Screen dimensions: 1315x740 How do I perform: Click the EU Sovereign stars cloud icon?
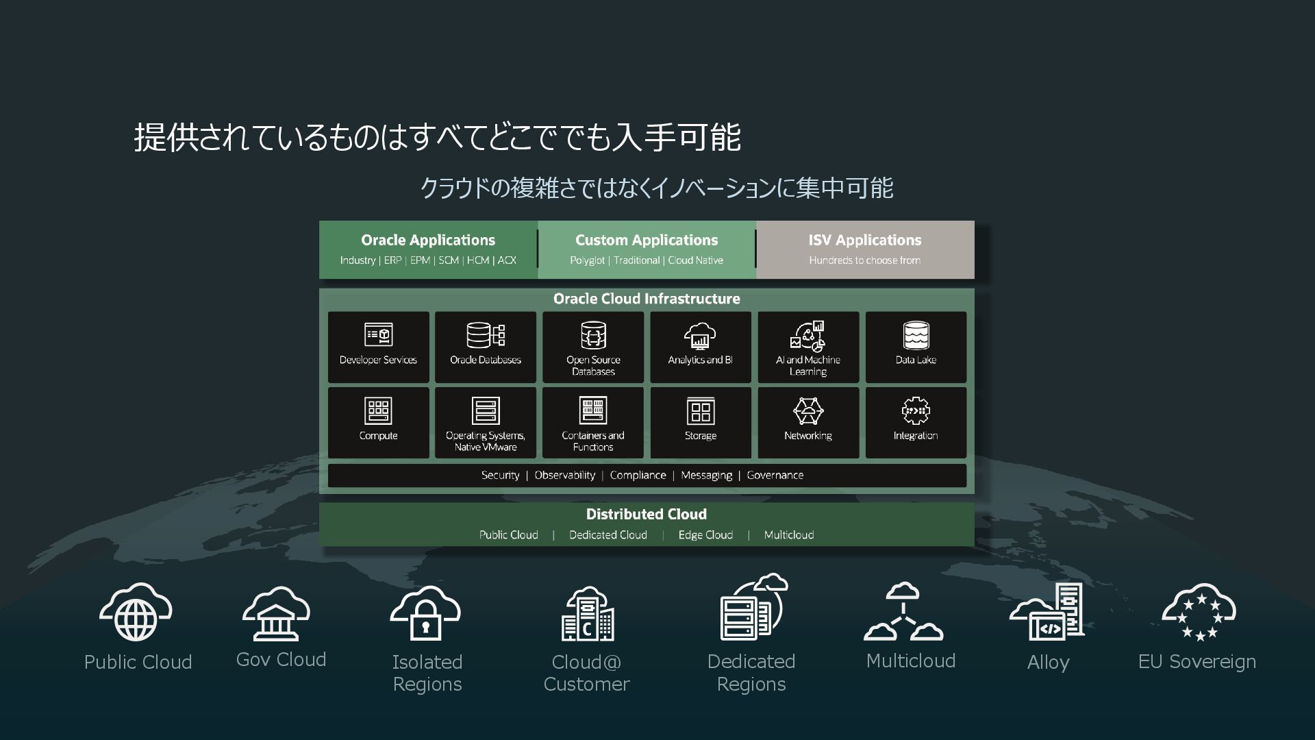point(1199,613)
